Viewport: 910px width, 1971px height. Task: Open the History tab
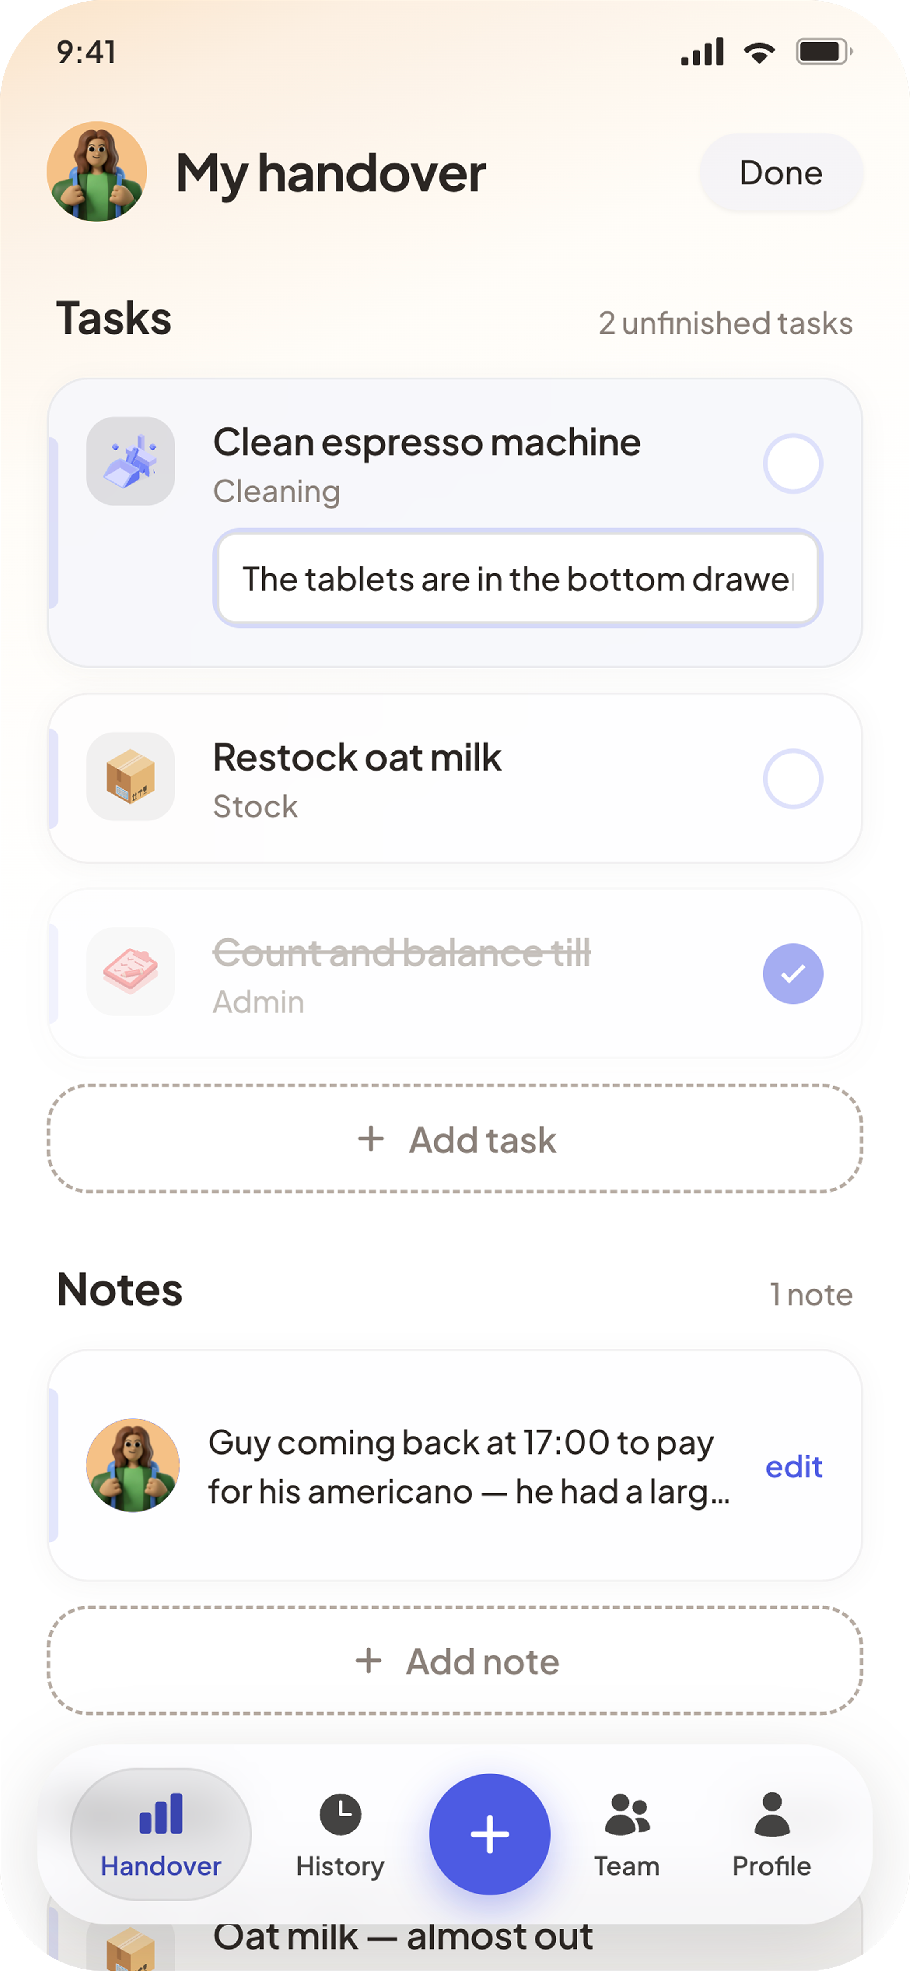[x=340, y=1835]
